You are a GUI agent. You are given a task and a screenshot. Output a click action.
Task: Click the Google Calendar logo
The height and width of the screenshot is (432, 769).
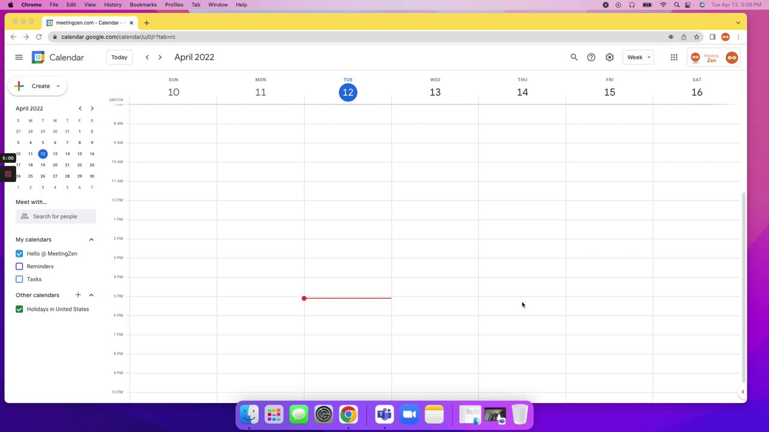(x=38, y=58)
